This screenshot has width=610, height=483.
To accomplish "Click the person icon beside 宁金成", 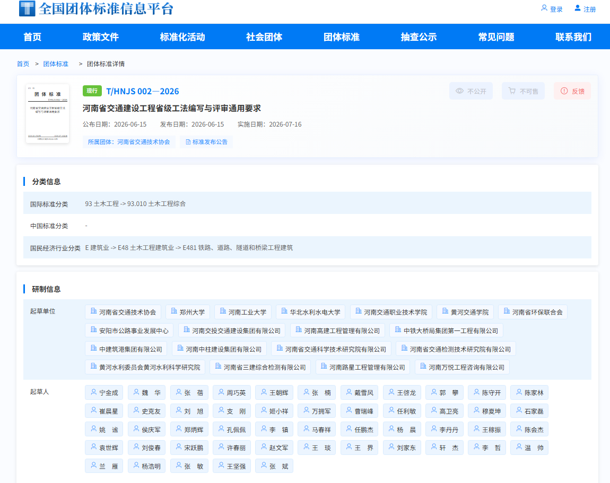I will 94,392.
